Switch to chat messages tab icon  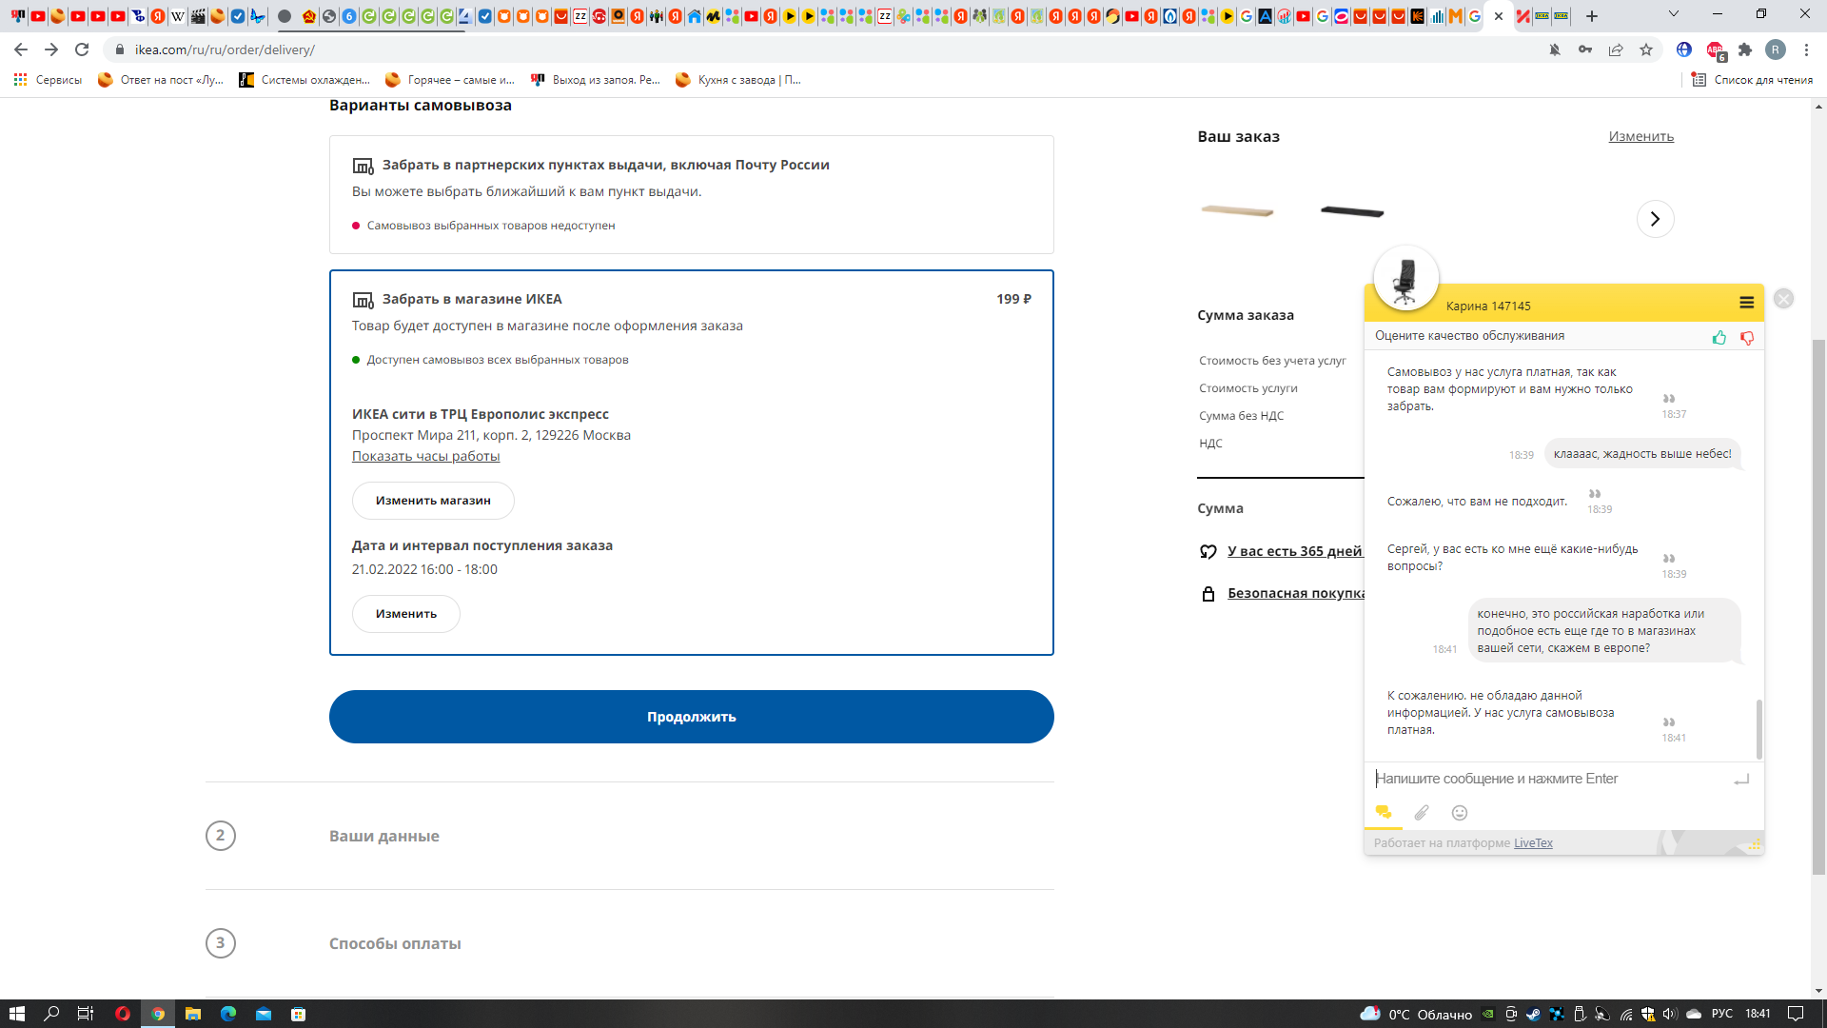1383,813
